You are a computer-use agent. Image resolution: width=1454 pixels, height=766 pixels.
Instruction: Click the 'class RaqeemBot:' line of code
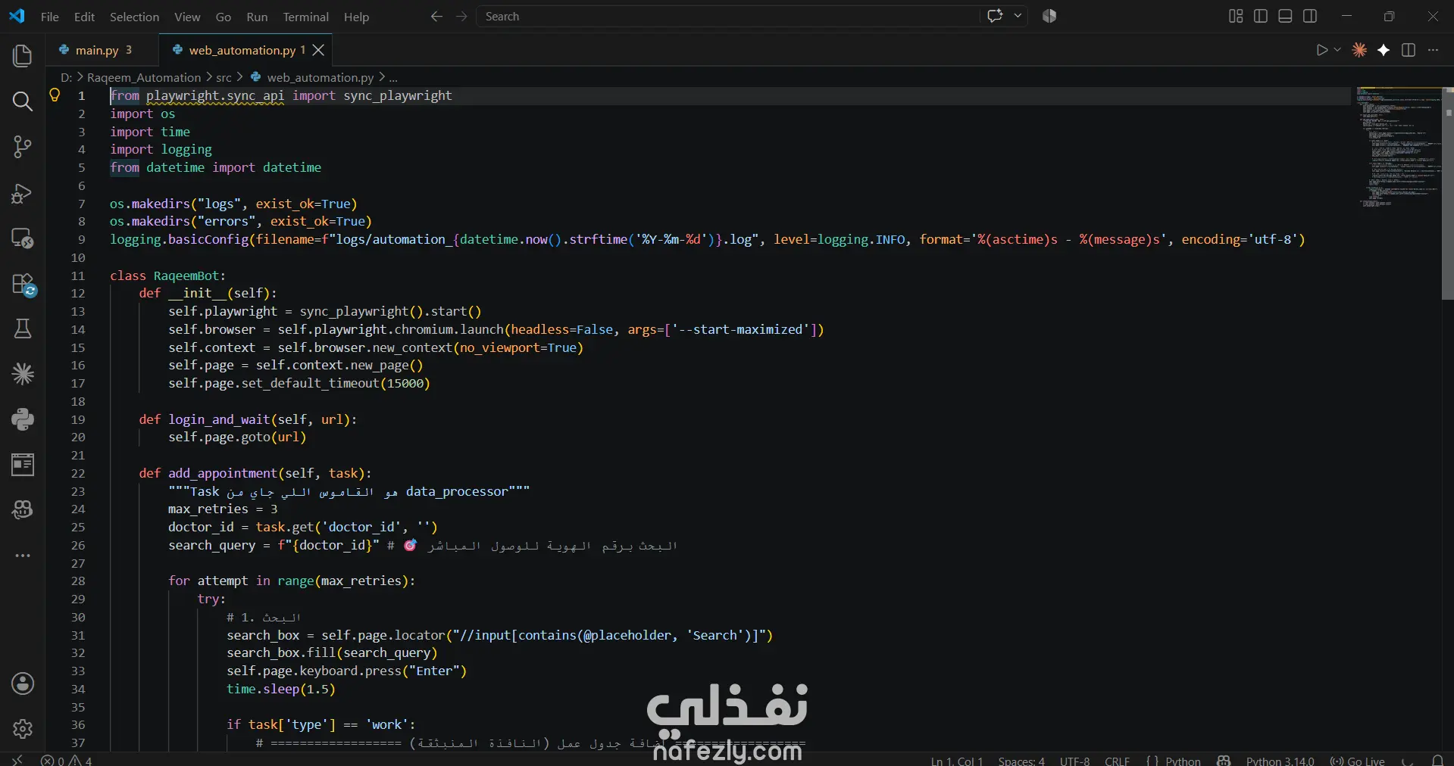168,276
